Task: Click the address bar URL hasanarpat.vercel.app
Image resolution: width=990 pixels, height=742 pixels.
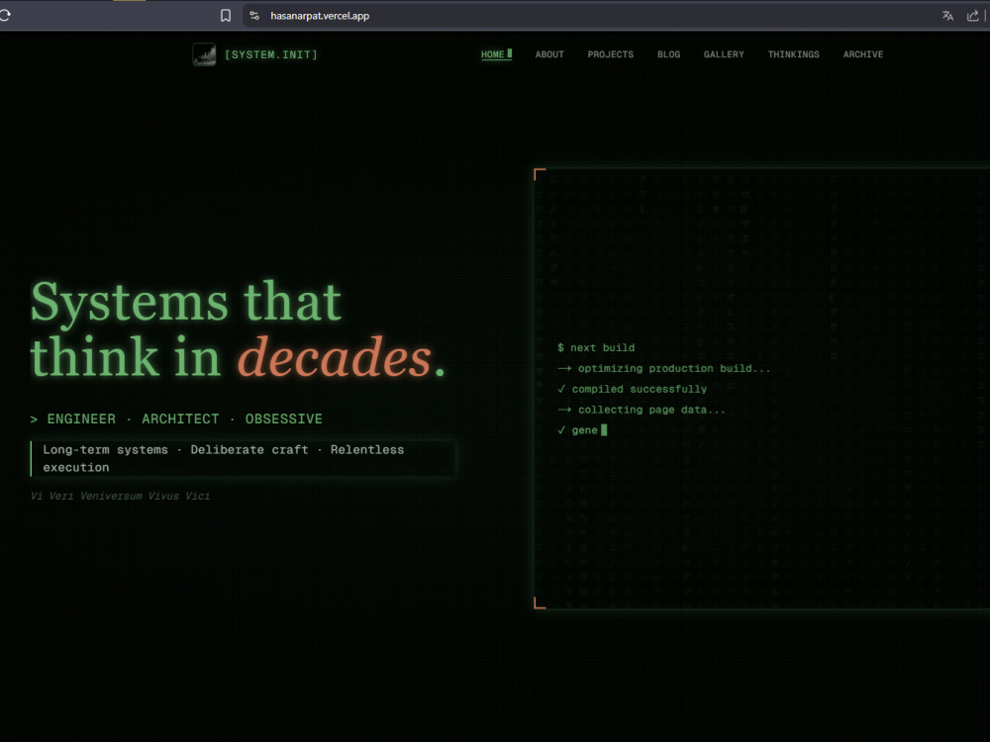Action: click(320, 16)
